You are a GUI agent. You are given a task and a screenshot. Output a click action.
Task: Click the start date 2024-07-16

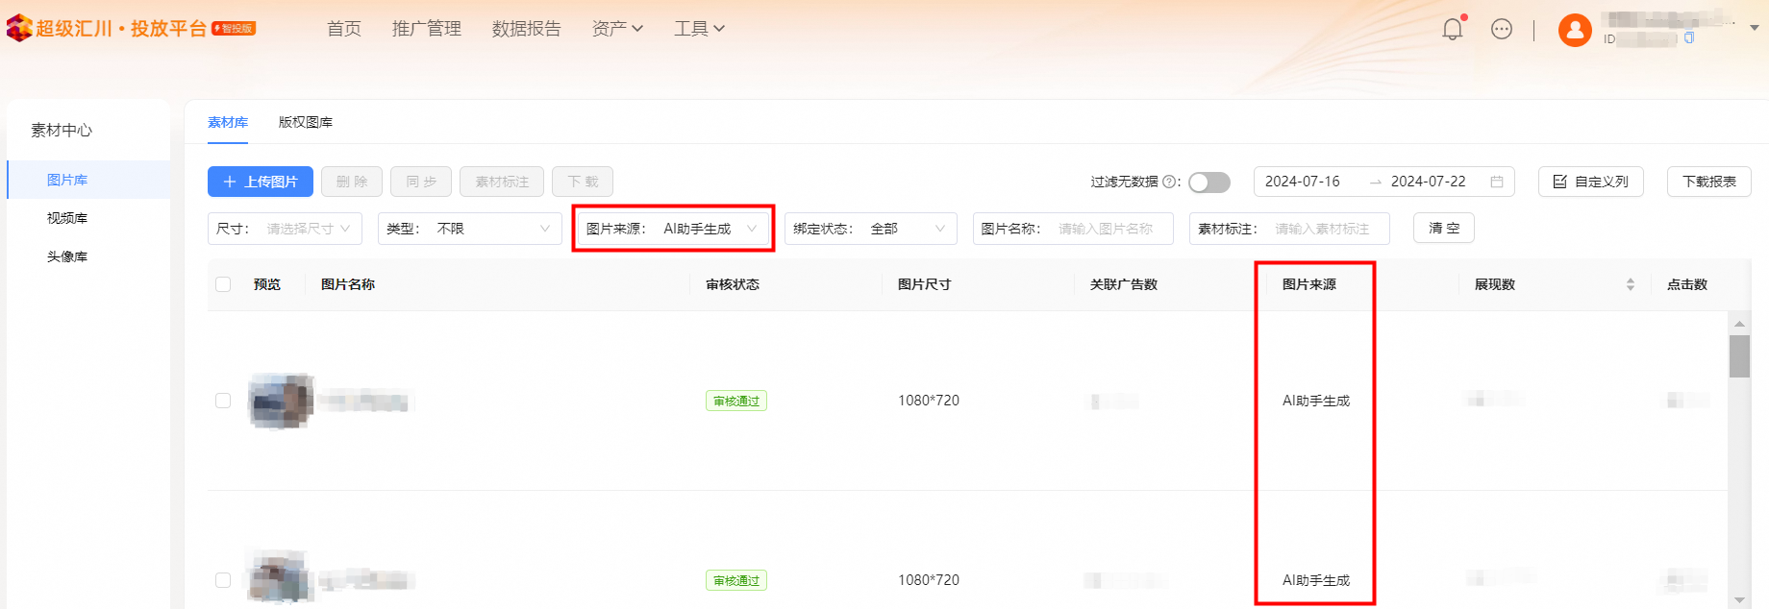(x=1303, y=182)
